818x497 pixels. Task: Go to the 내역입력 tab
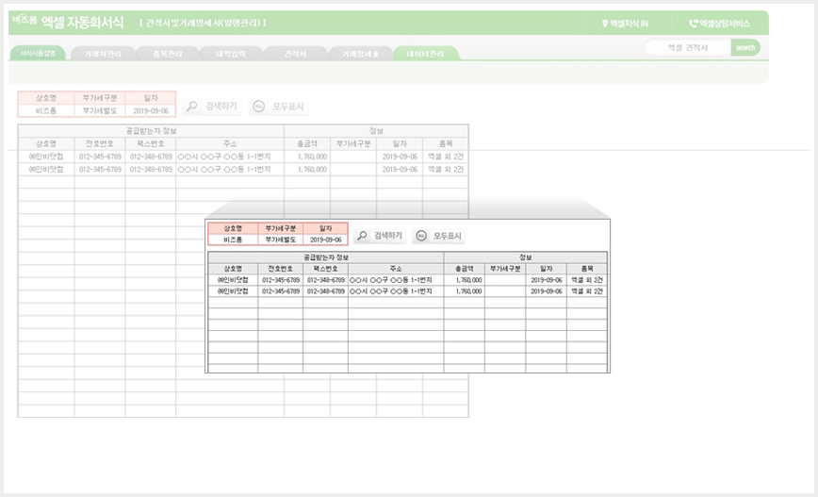click(x=231, y=54)
